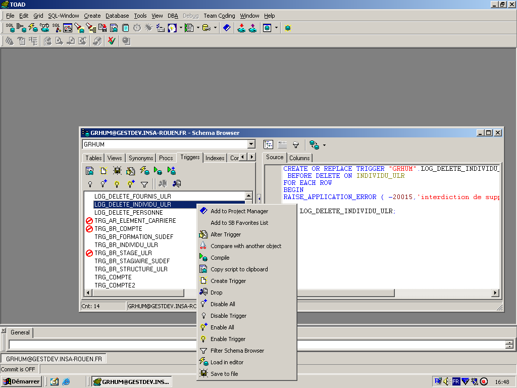Switch to the Columns tab
The image size is (517, 388).
coord(299,158)
